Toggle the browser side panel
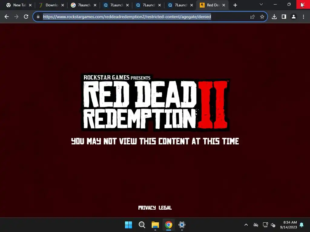Viewport: 310px width, 232px height. 284,17
